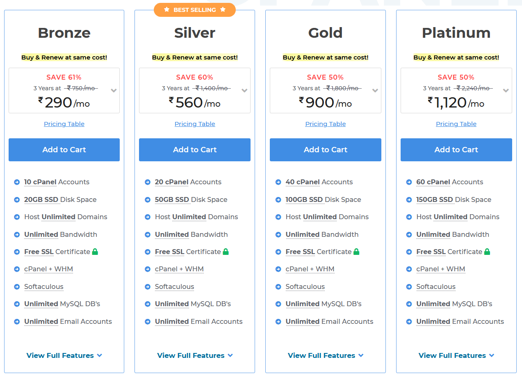Click the star icon left of BEST SELLING
The height and width of the screenshot is (378, 522).
tap(167, 9)
